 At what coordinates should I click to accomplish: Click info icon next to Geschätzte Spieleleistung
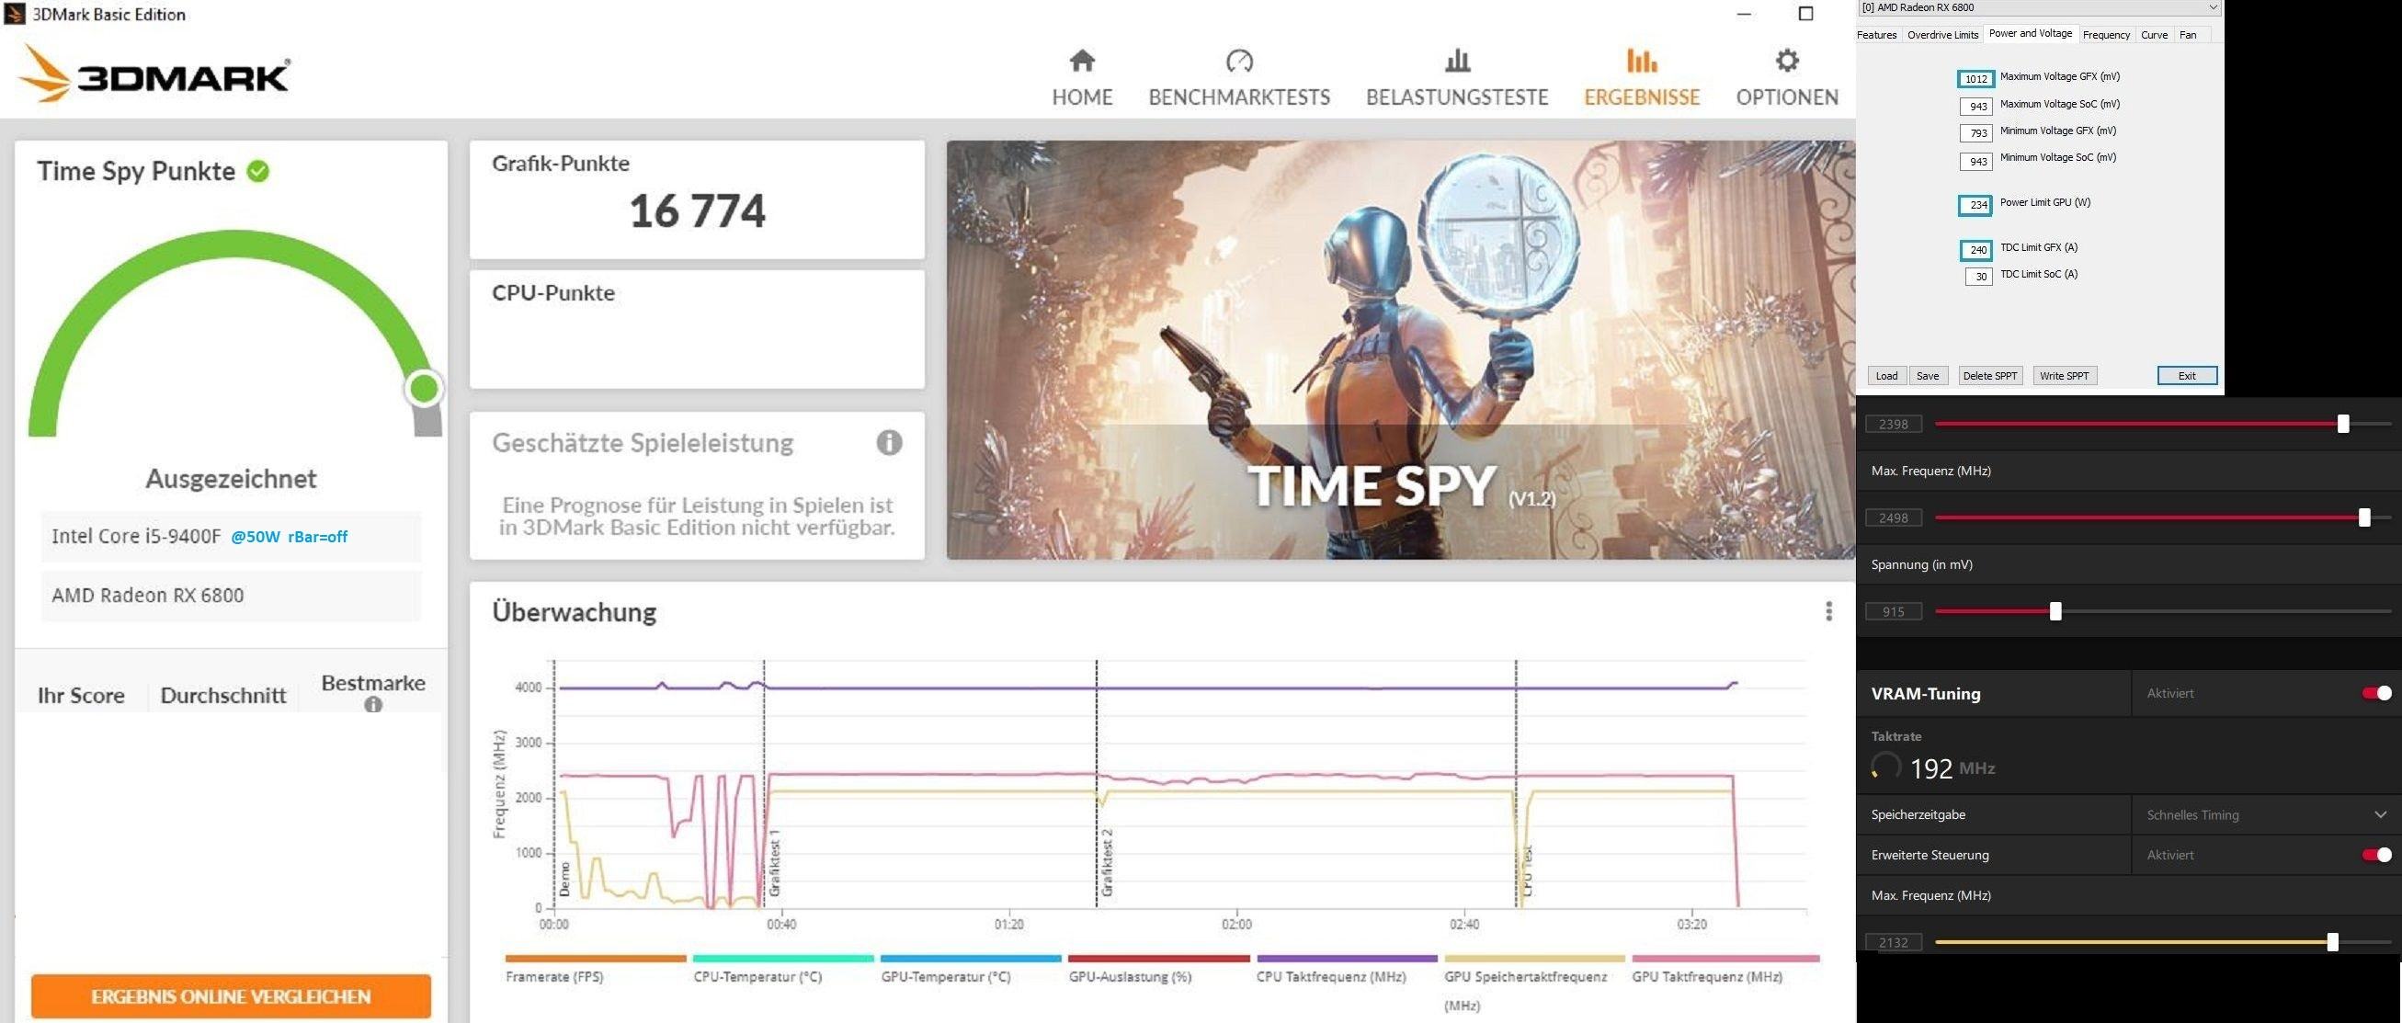tap(889, 442)
